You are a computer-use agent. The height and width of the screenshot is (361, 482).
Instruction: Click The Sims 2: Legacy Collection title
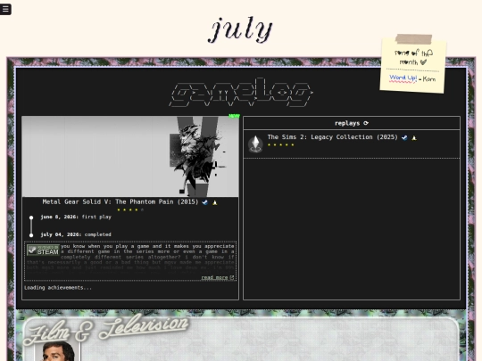point(333,137)
